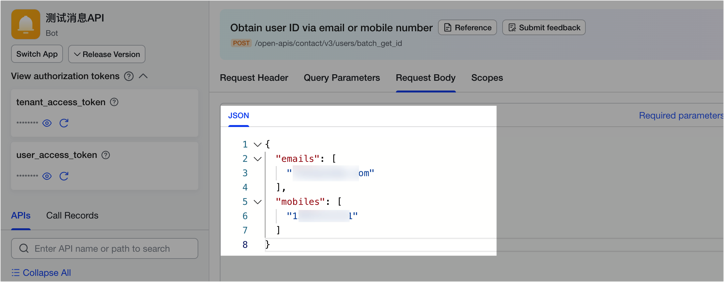This screenshot has width=724, height=282.
Task: Click the email value on line 3
Action: (x=330, y=173)
